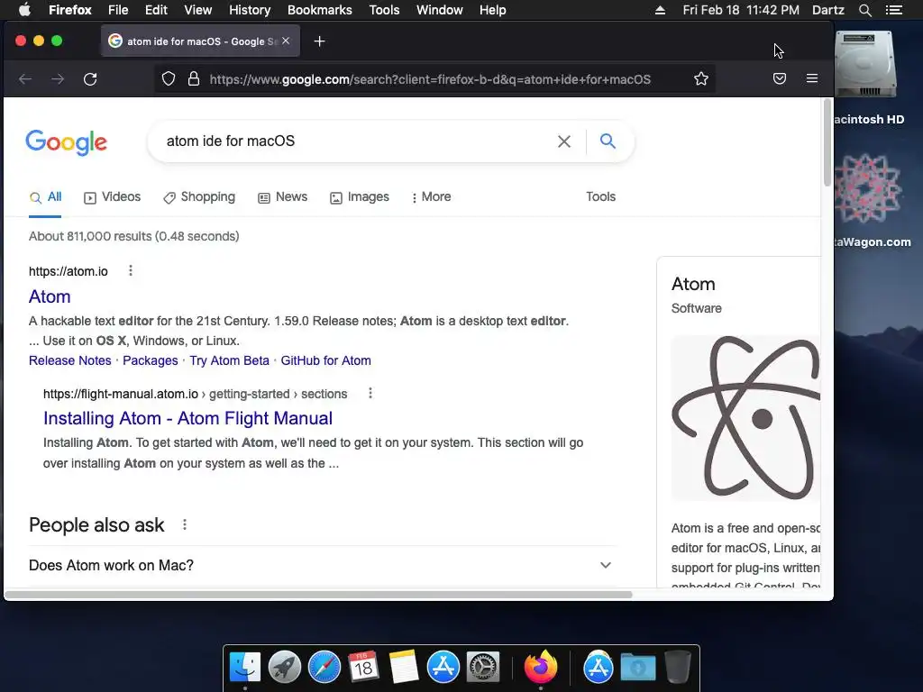The width and height of the screenshot is (923, 692).
Task: Open Finder in the Dock
Action: click(245, 668)
